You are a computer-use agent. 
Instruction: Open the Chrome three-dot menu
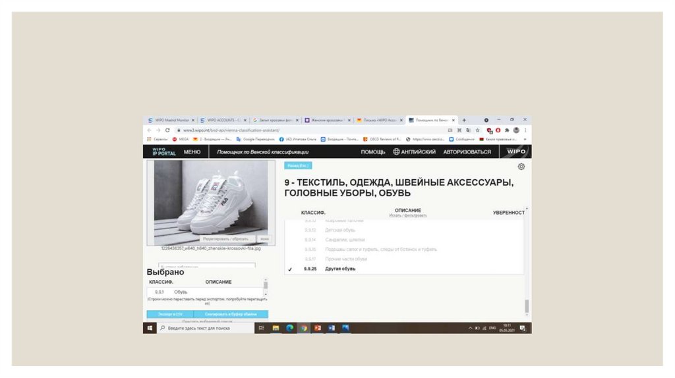(525, 130)
